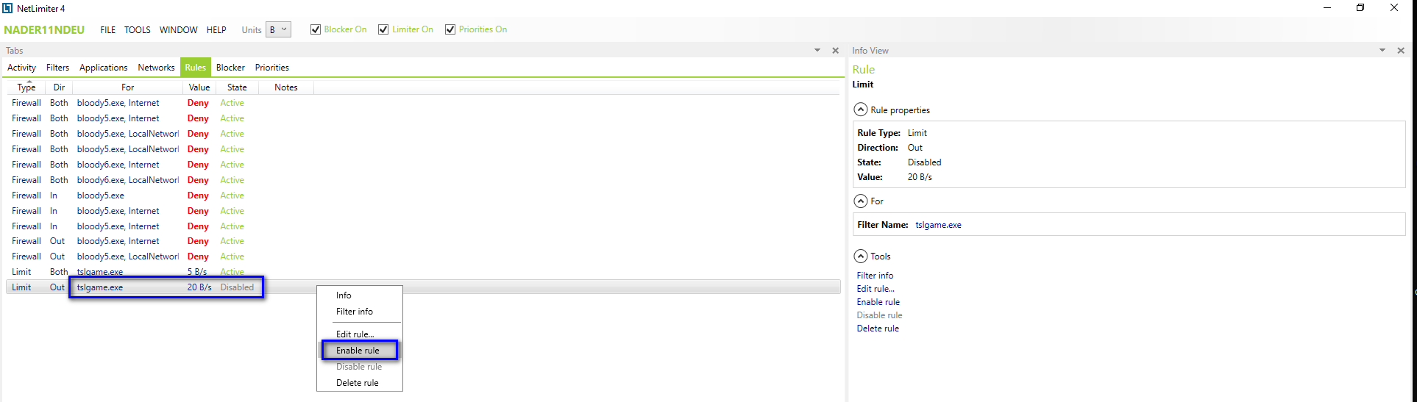Open the Tabs panel dropdown arrow

[817, 51]
